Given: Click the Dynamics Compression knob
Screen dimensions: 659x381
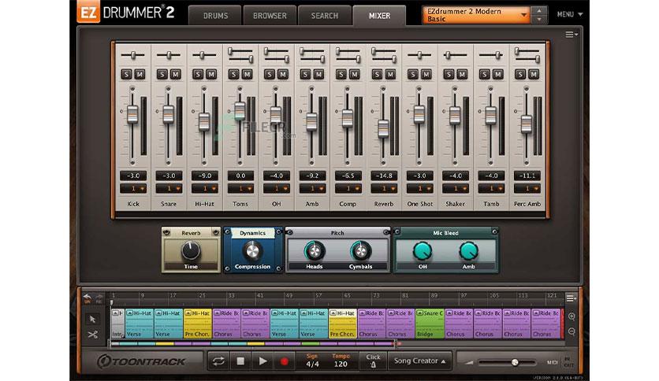Looking at the screenshot, I should [252, 251].
